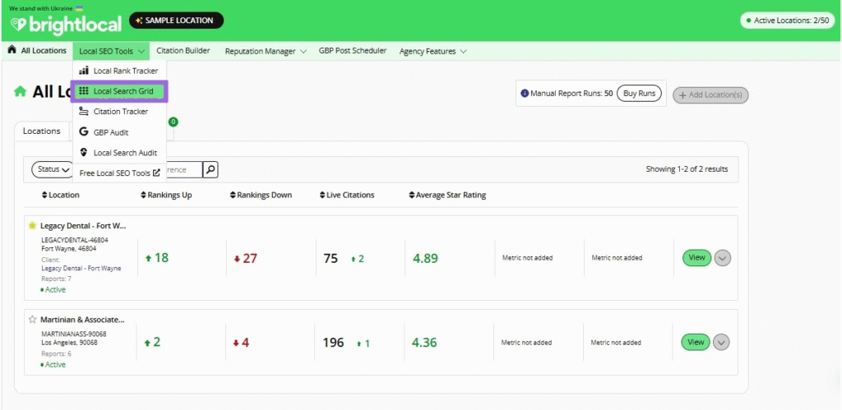This screenshot has height=410, width=842.
Task: Expand the arrow menu beside Legacy Dental View
Action: pos(722,258)
